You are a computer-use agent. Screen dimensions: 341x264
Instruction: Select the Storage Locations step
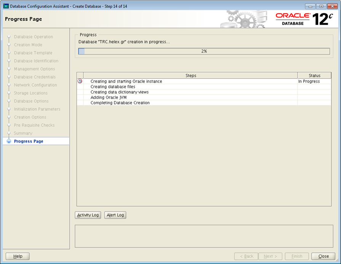pyautogui.click(x=30, y=93)
